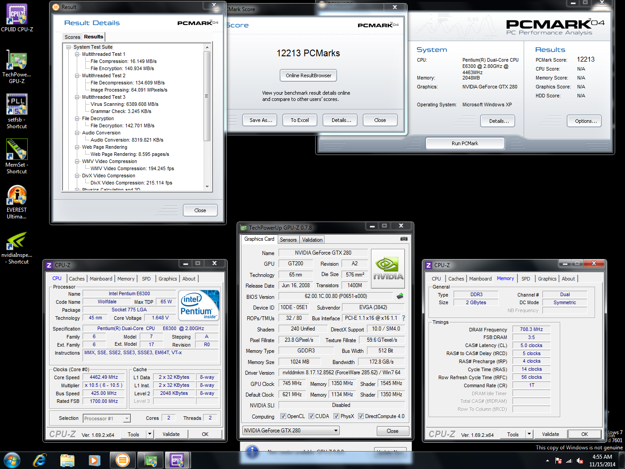Screen dimensions: 625x469
Task: Select the MemSet shortcut icon
Action: coord(17,156)
